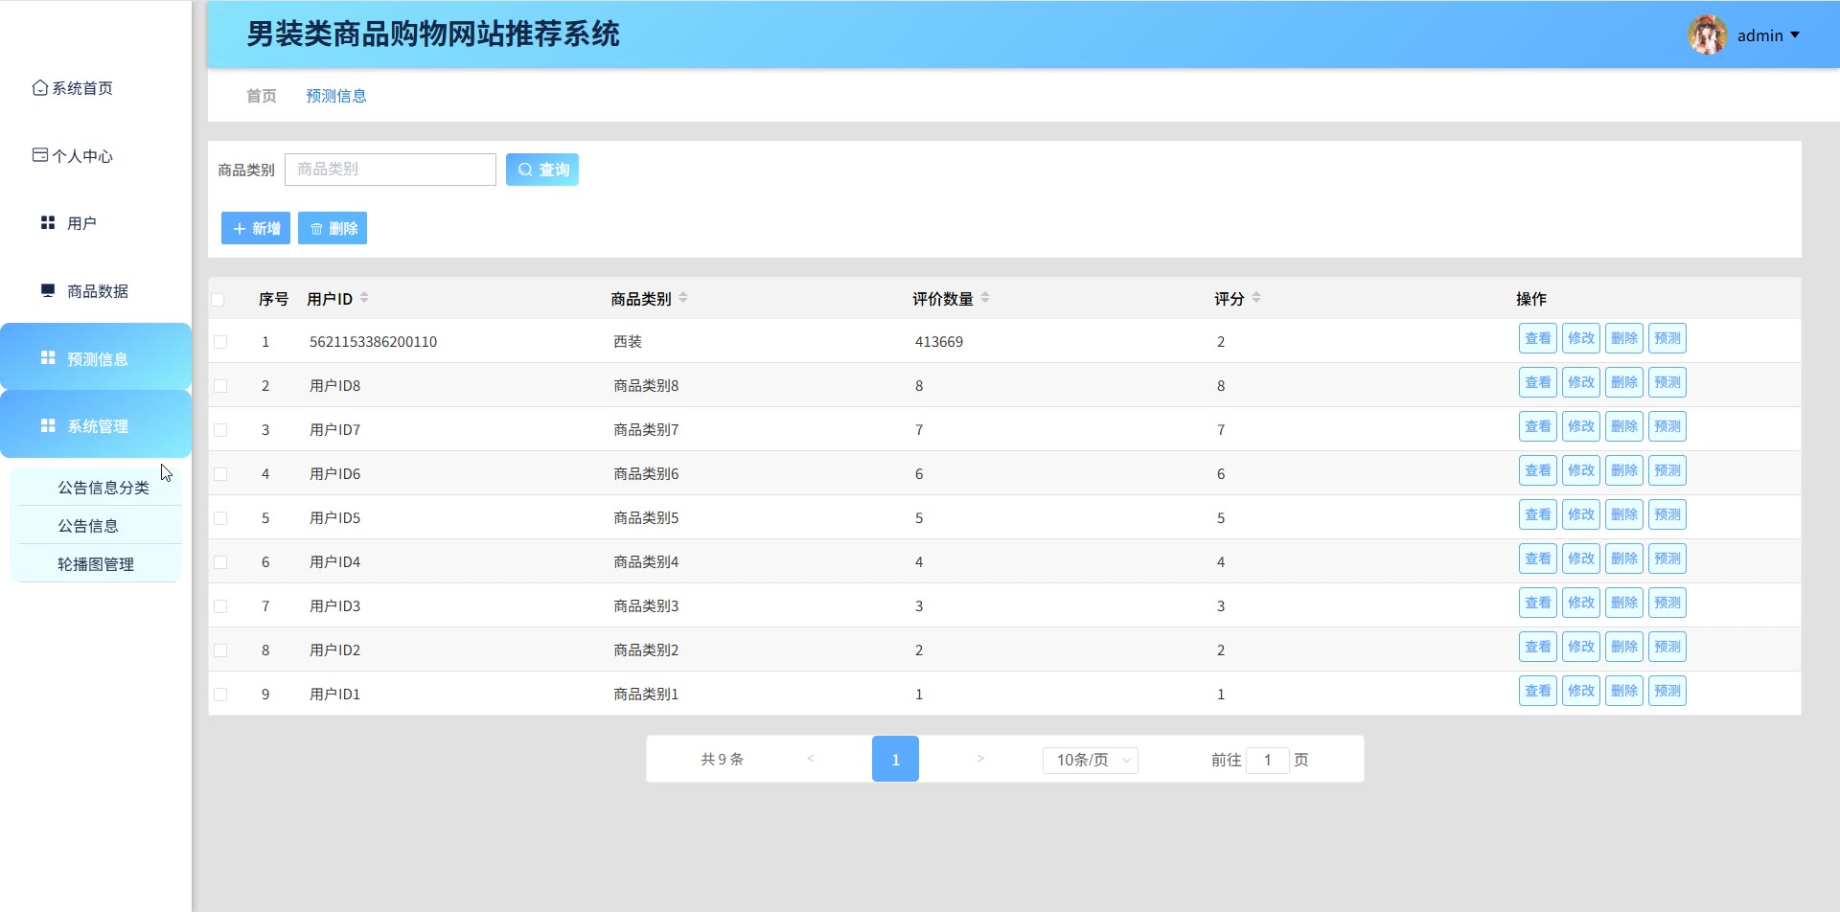Click the monitor icon next to 商品数据
This screenshot has width=1840, height=912.
[x=48, y=290]
